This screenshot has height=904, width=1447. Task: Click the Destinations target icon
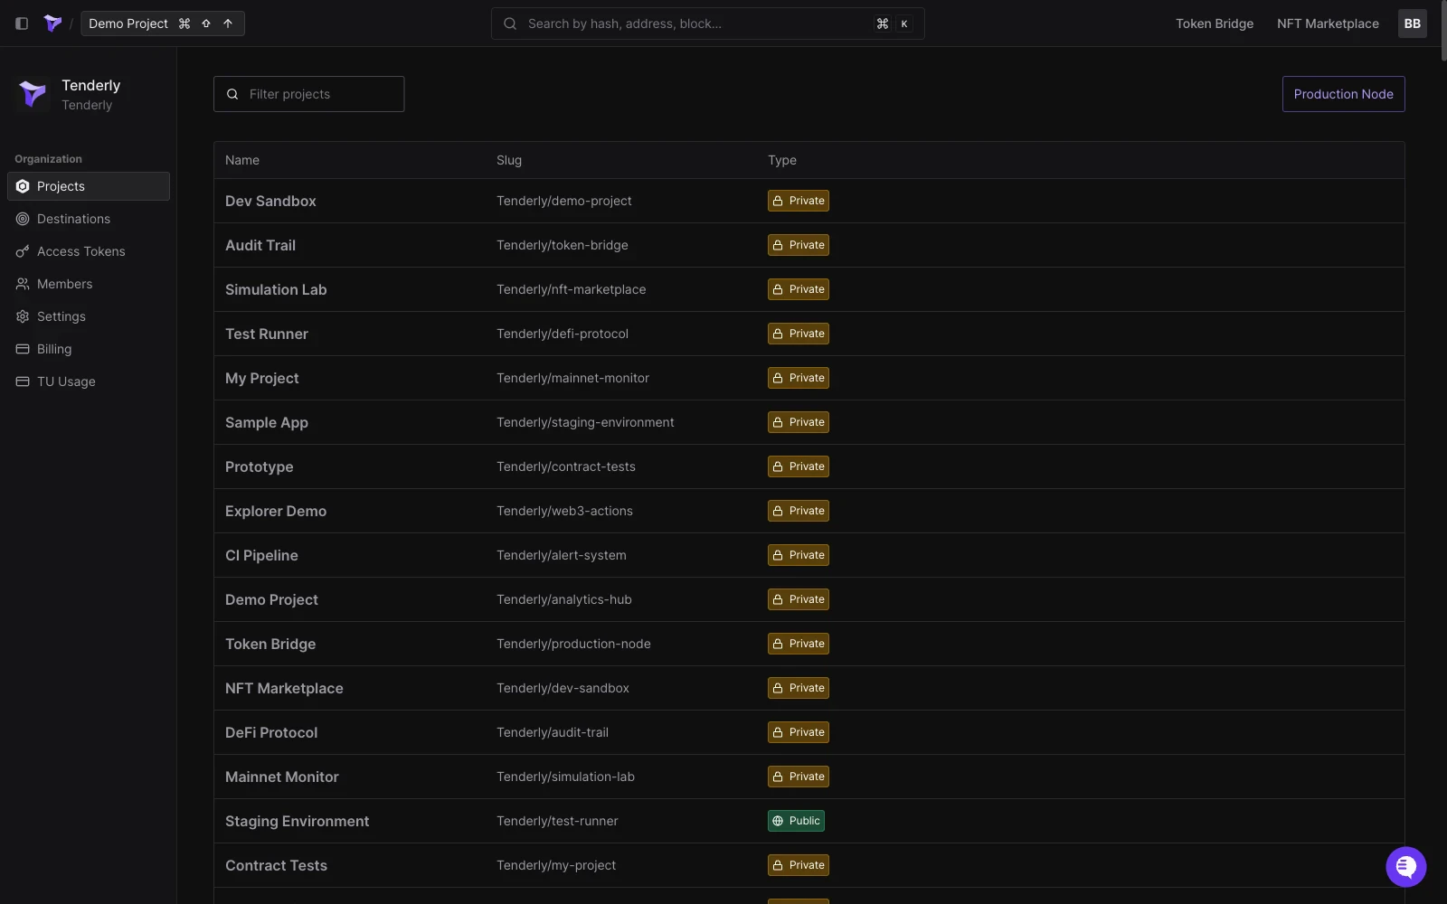click(23, 219)
